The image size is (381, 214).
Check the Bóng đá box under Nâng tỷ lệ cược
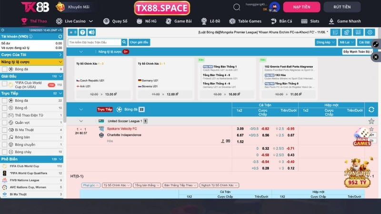(x=4, y=69)
